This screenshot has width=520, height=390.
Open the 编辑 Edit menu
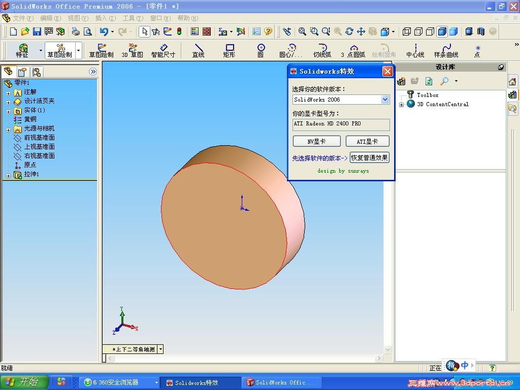[50, 18]
